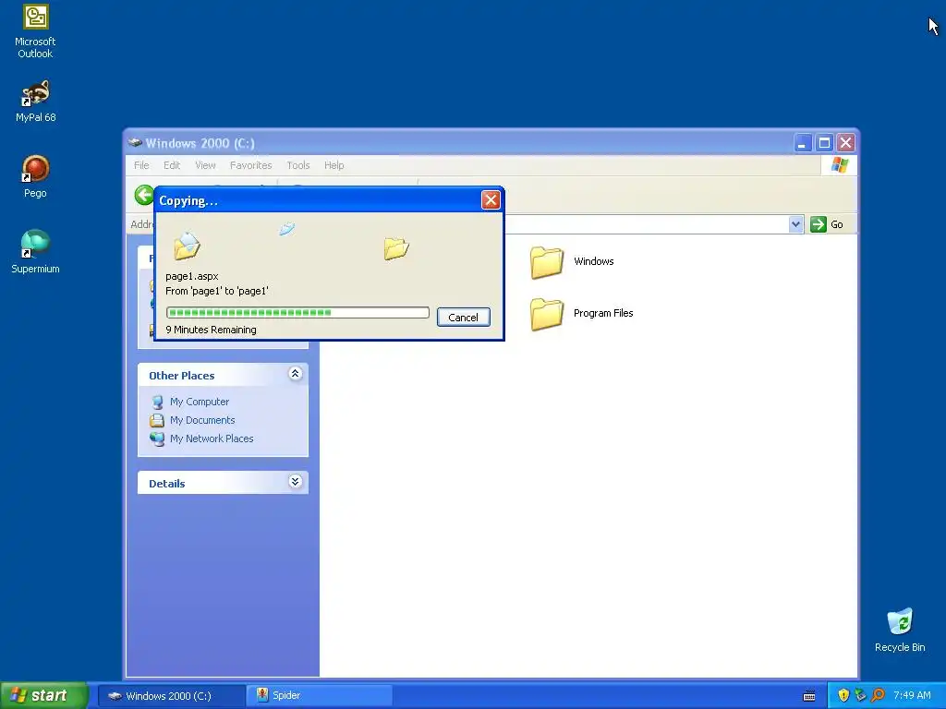Screen dimensions: 946x709
Task: Open the Microsoft Outlook desktop icon
Action: coord(35,31)
